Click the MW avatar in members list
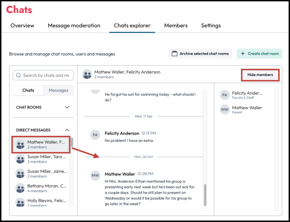 click(x=225, y=110)
